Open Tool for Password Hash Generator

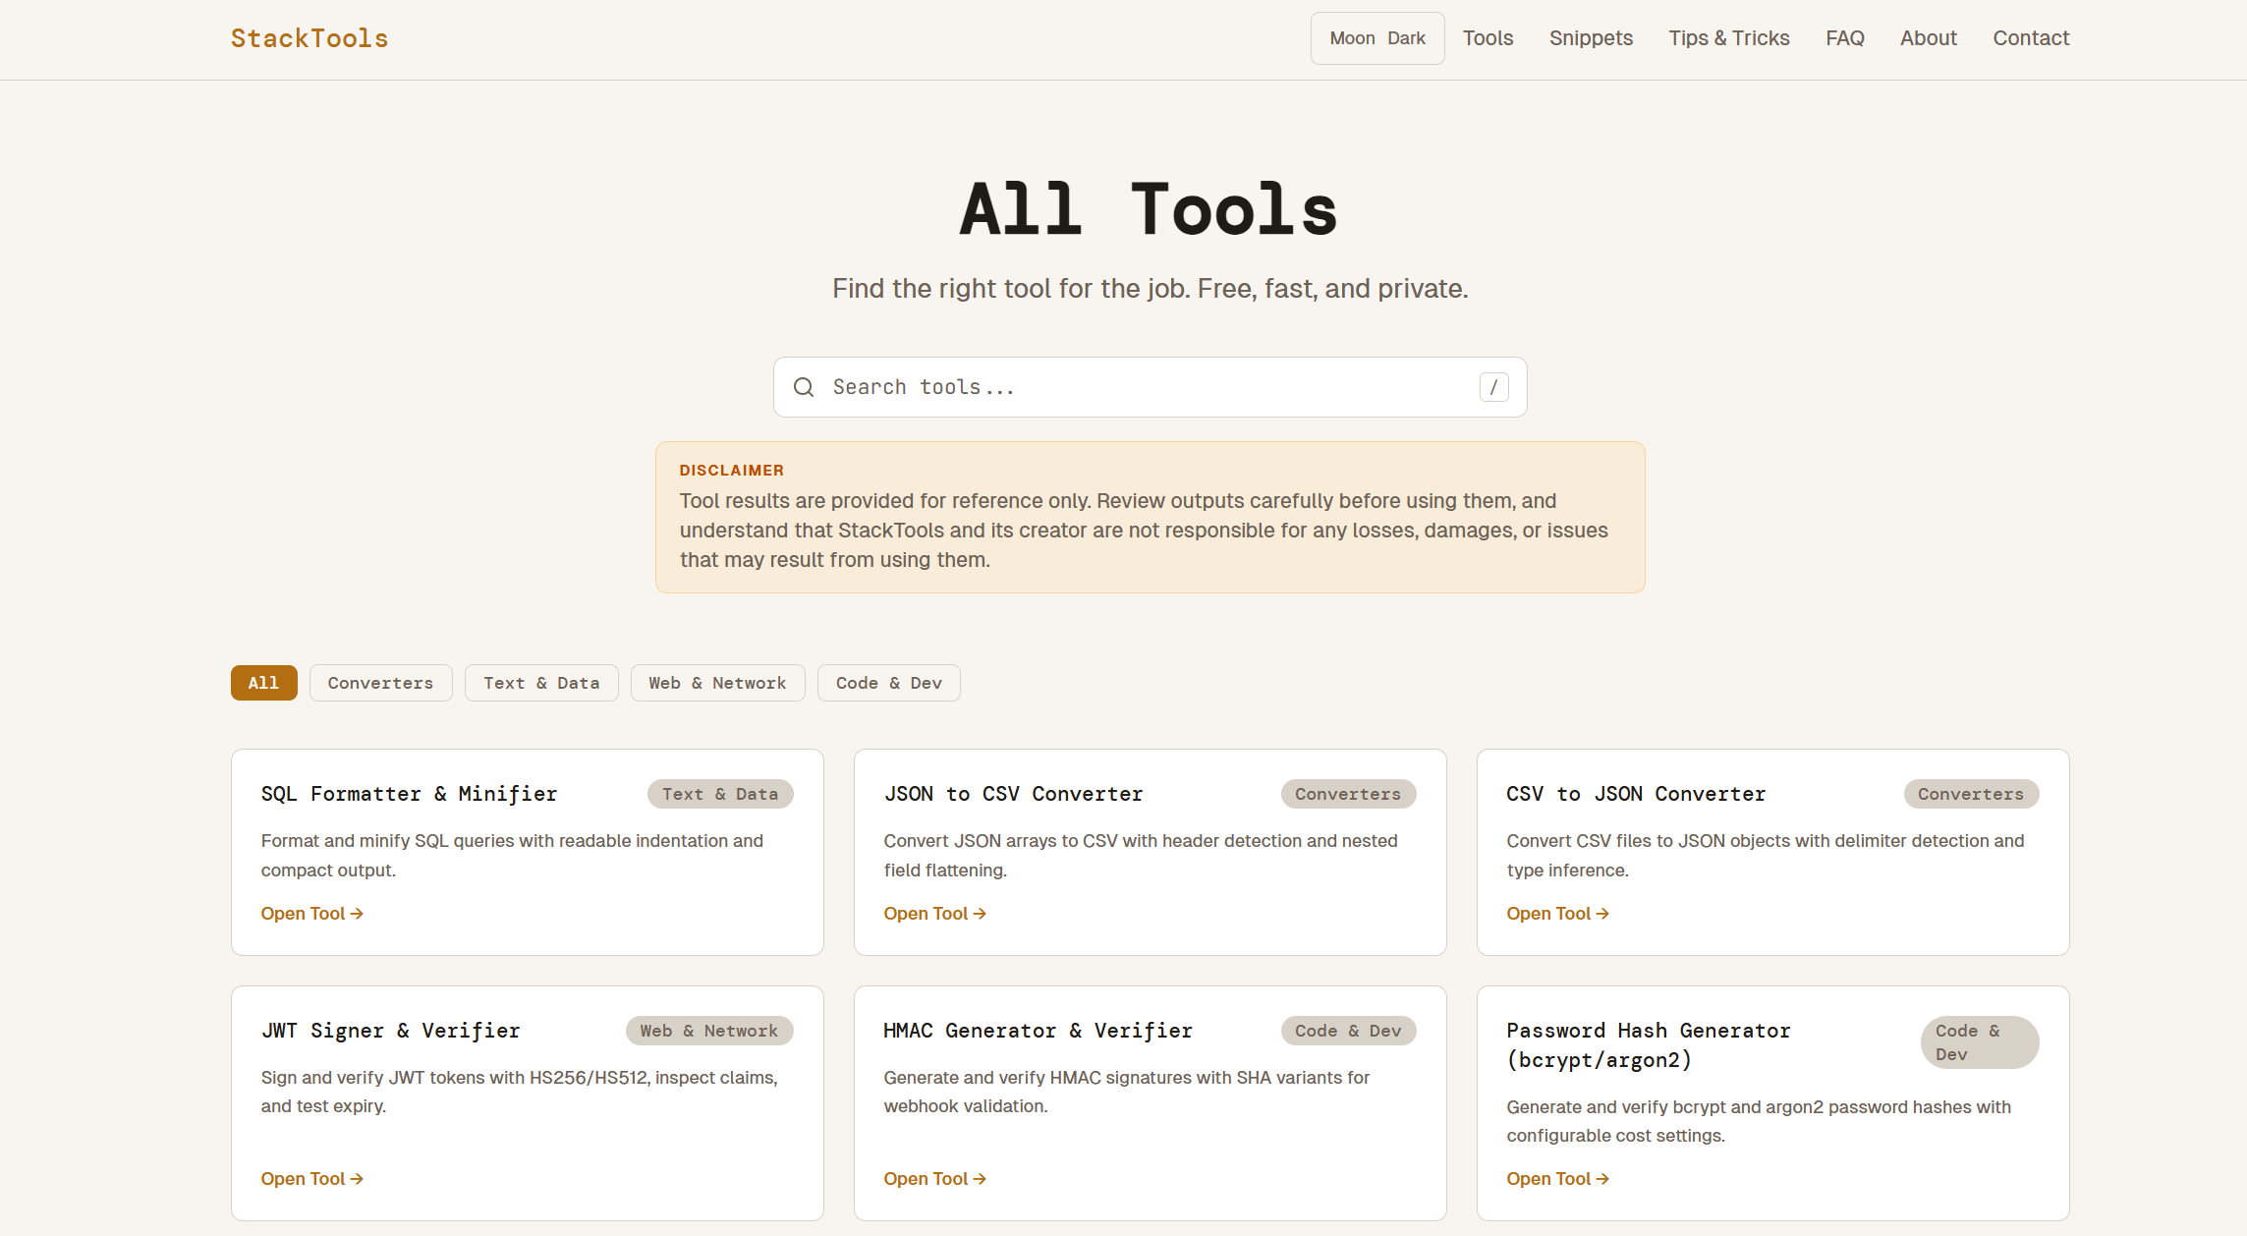point(1558,1179)
